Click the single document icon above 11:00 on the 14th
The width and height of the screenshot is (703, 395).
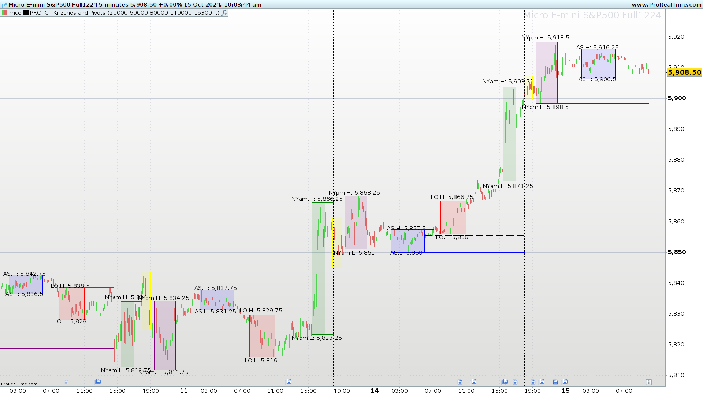click(x=460, y=382)
